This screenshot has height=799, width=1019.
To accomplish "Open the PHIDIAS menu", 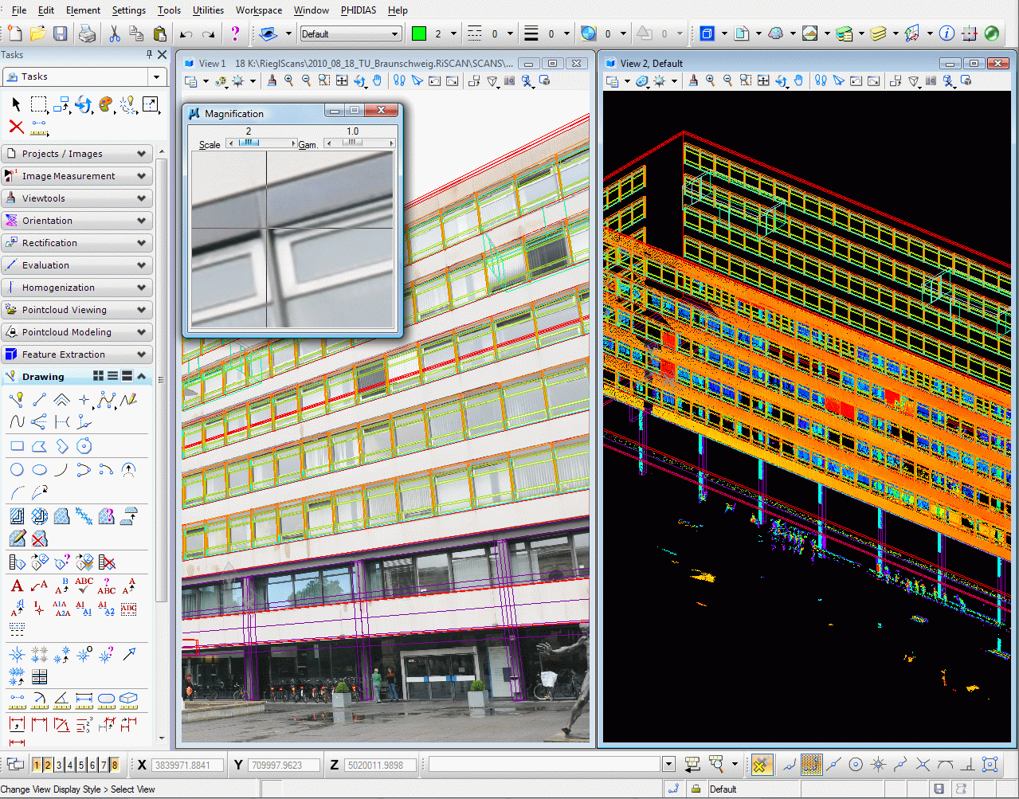I will (358, 10).
